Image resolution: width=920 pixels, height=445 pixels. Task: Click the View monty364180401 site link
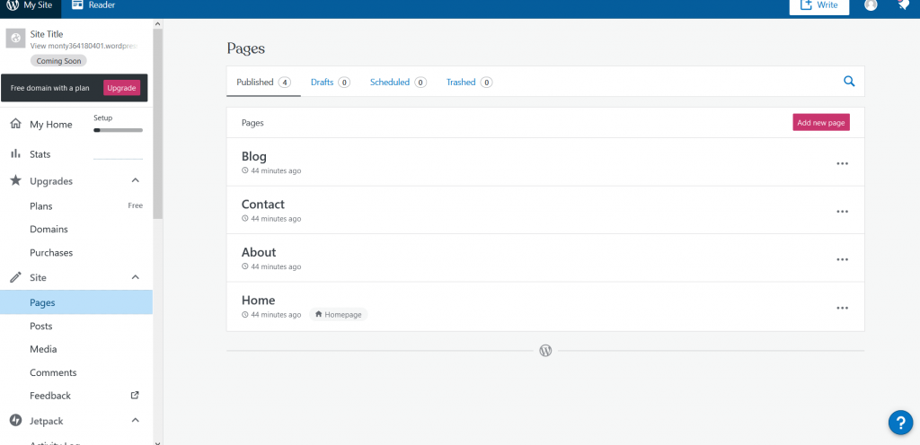pyautogui.click(x=84, y=45)
